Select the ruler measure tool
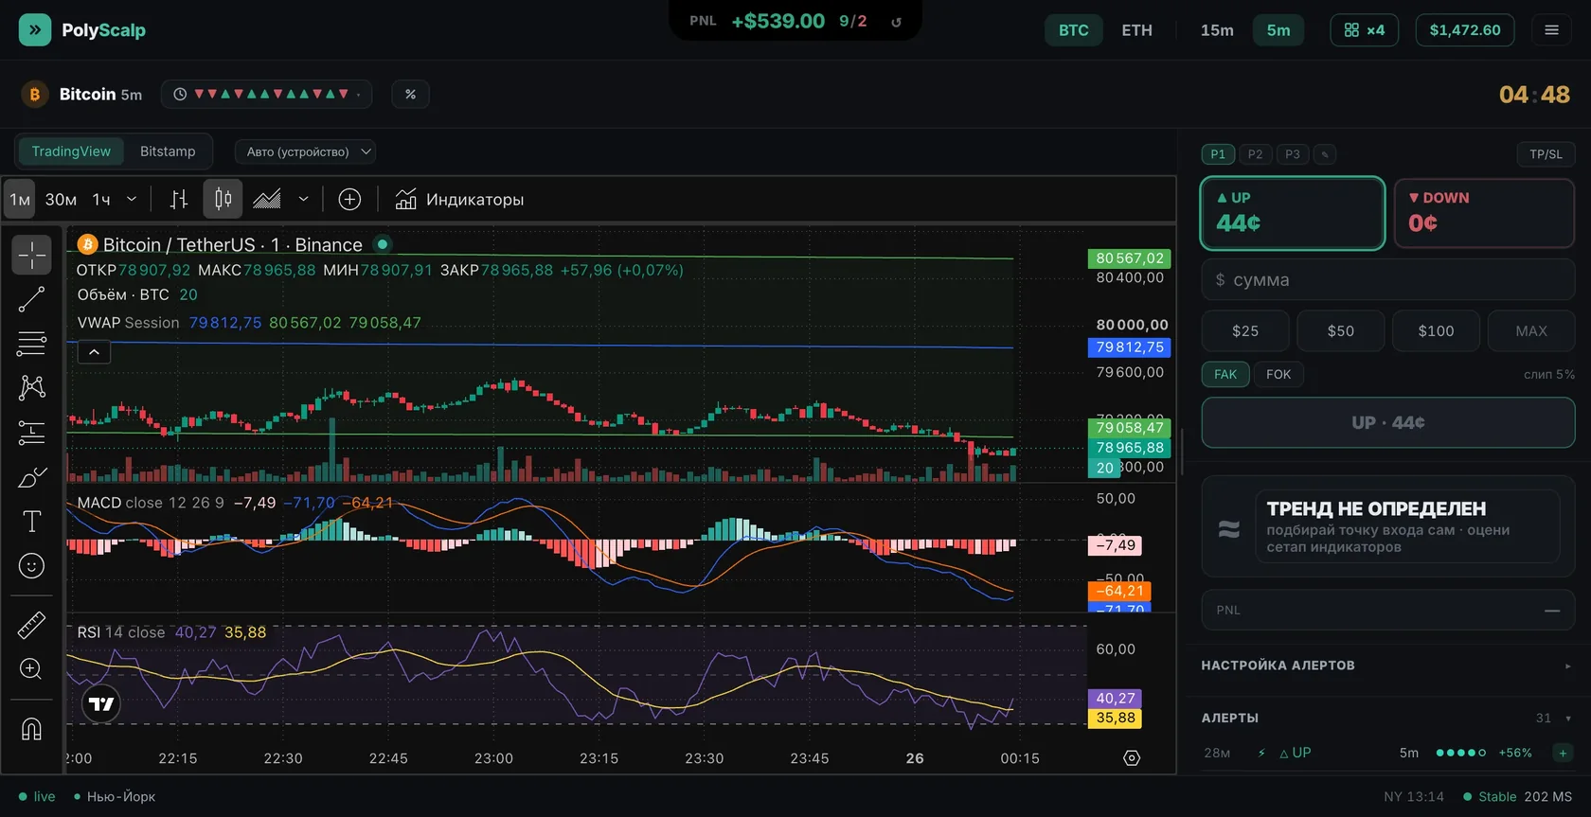1591x817 pixels. [31, 625]
